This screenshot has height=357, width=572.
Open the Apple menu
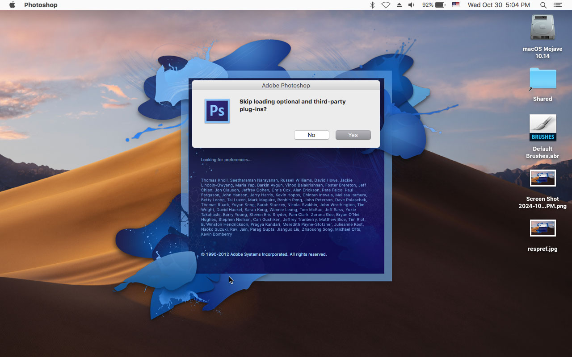pyautogui.click(x=12, y=5)
